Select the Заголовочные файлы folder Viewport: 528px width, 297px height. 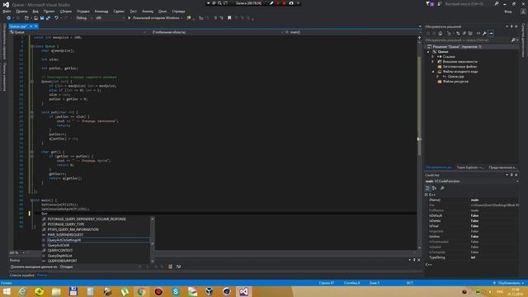(x=460, y=67)
